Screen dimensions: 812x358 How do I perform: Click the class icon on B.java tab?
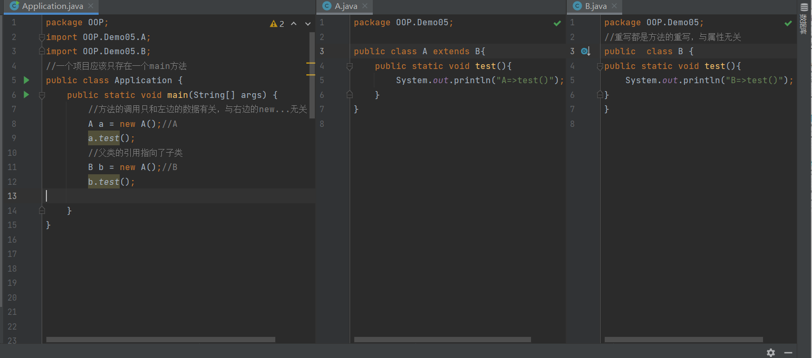[577, 6]
